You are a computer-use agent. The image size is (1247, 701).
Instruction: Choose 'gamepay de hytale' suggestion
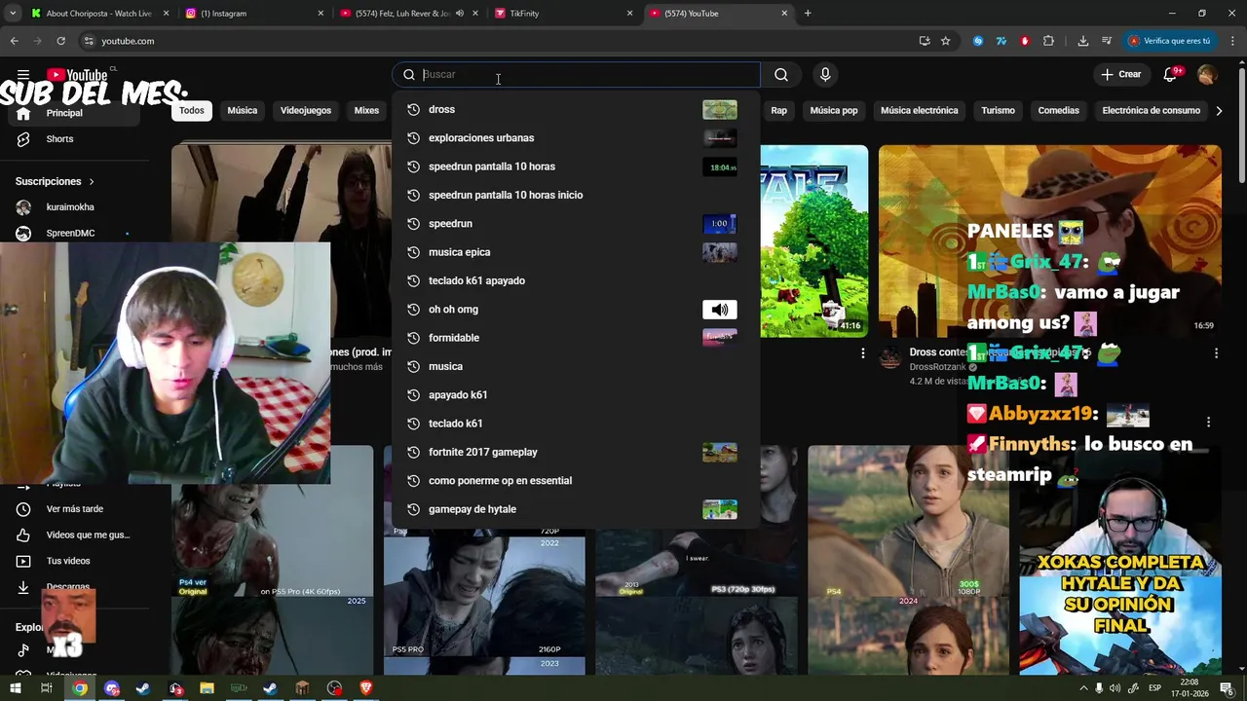(576, 509)
